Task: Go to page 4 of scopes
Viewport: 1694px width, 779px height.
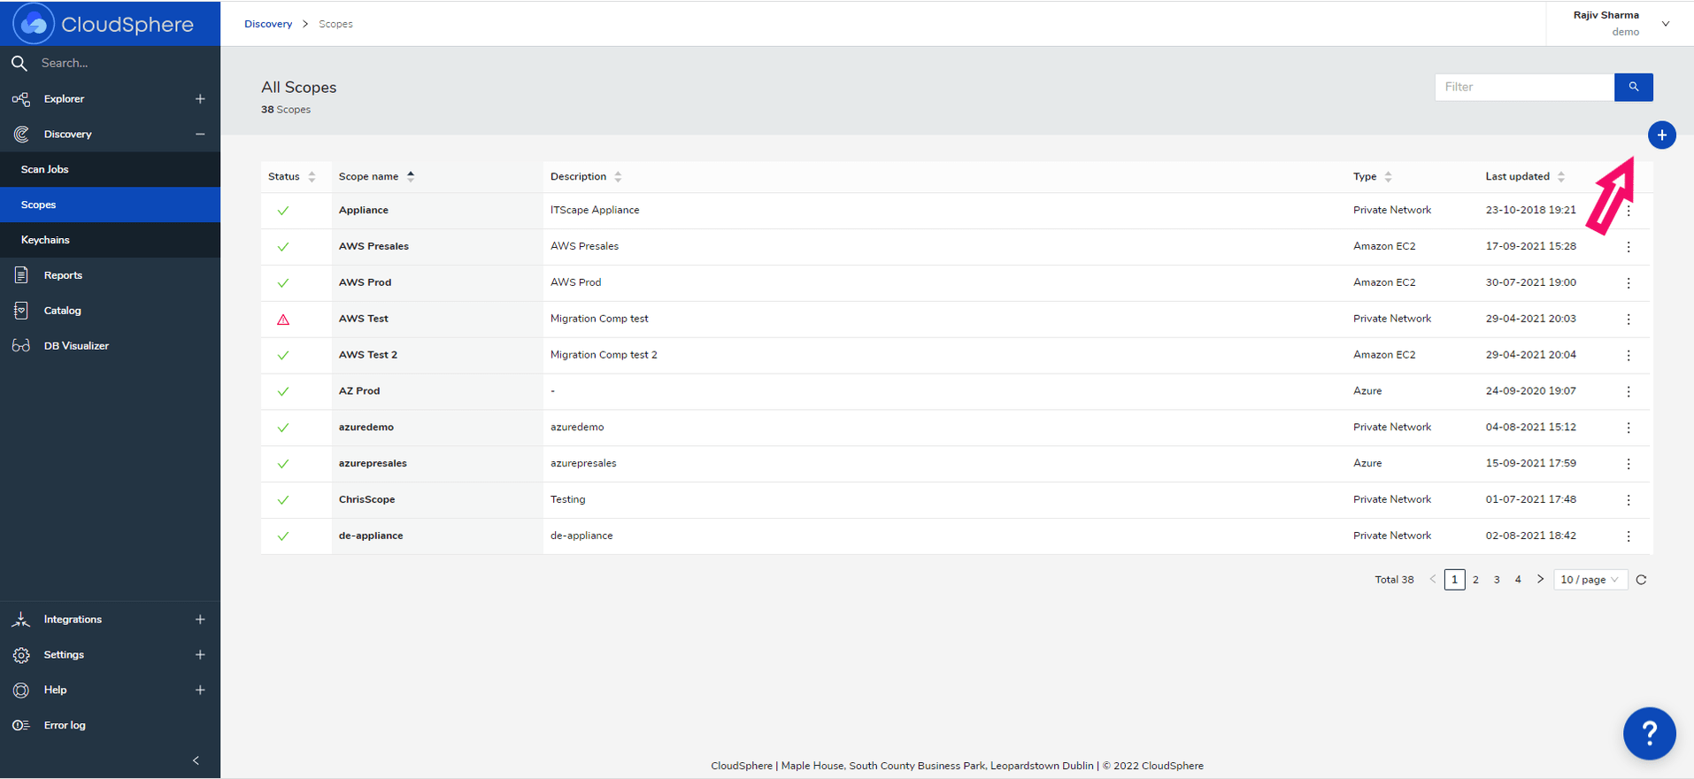Action: [1518, 580]
